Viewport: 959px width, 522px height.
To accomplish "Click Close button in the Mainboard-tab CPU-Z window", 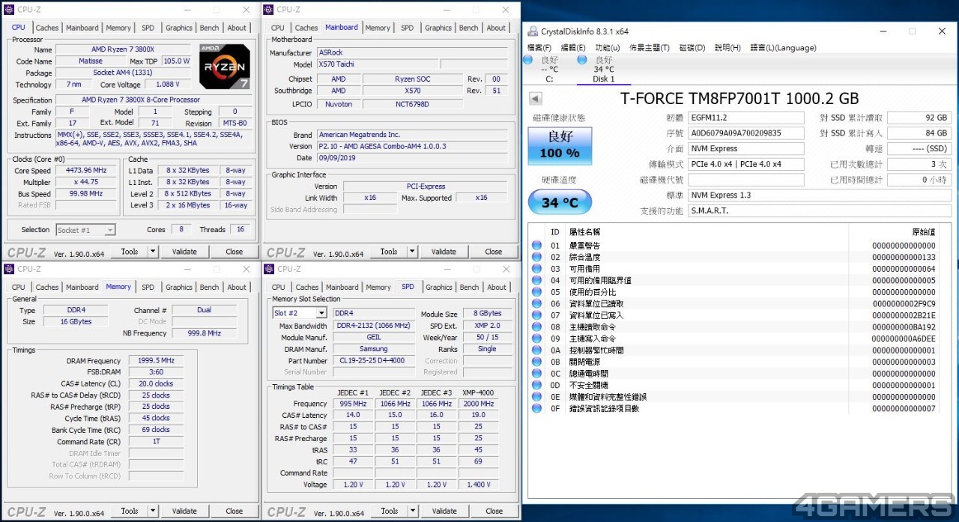I will tap(494, 252).
